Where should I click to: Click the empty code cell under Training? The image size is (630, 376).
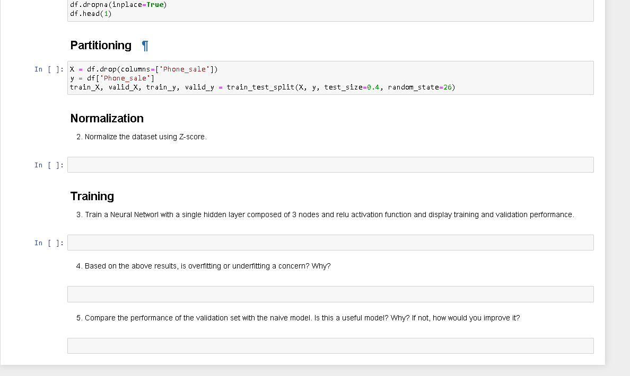tap(330, 243)
